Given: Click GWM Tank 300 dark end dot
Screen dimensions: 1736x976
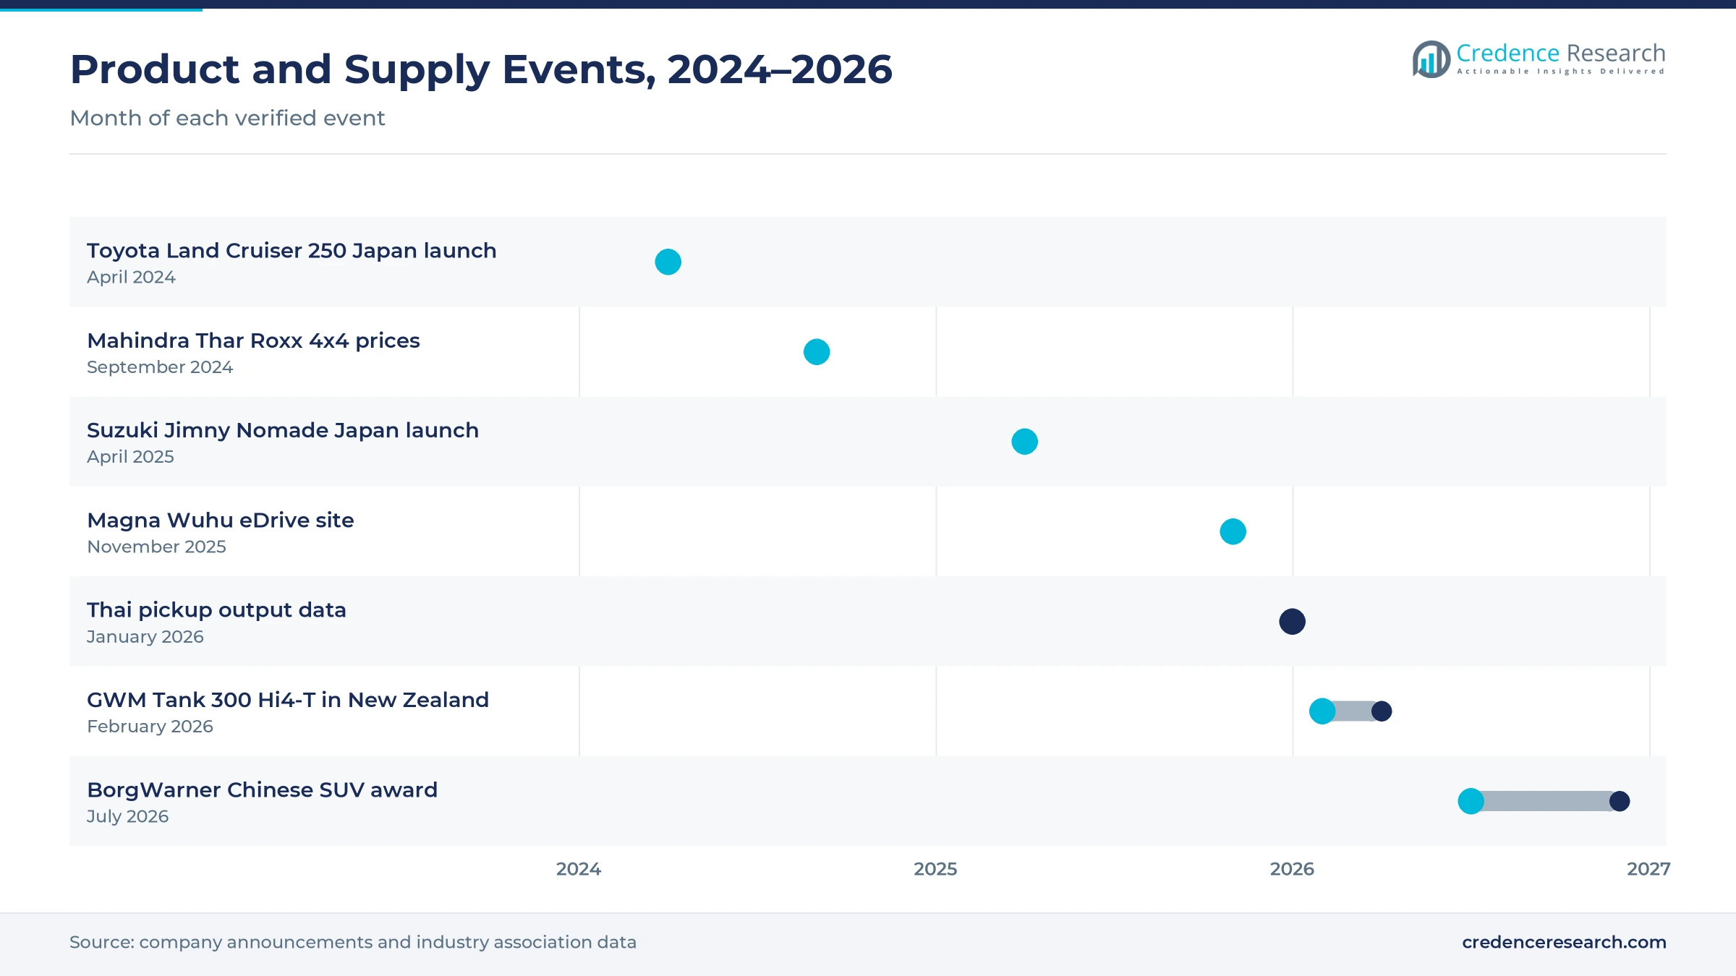Looking at the screenshot, I should [x=1382, y=711].
